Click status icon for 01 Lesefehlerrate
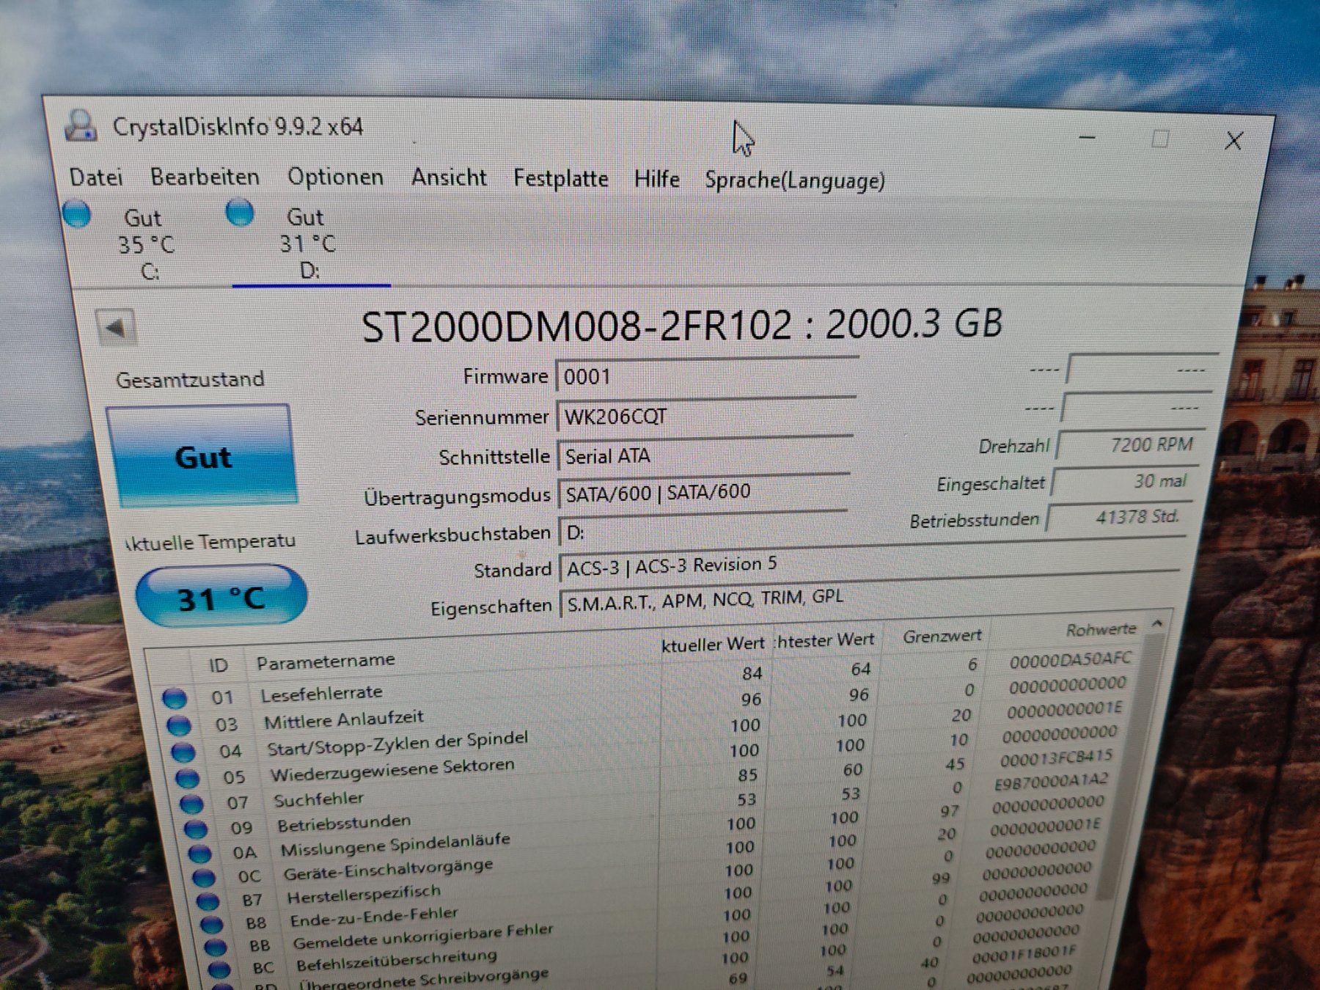 point(175,698)
